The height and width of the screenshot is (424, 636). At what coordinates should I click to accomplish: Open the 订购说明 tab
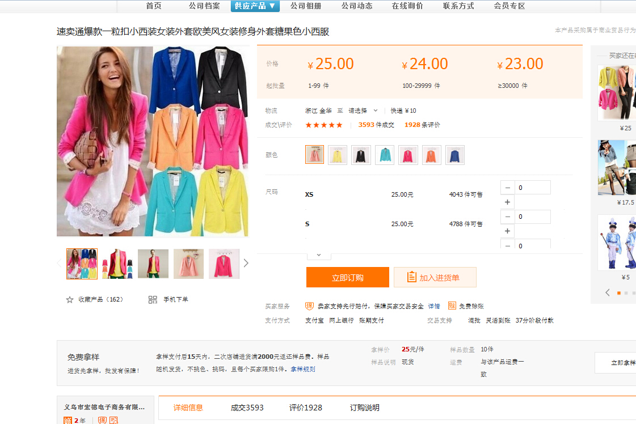pyautogui.click(x=364, y=408)
